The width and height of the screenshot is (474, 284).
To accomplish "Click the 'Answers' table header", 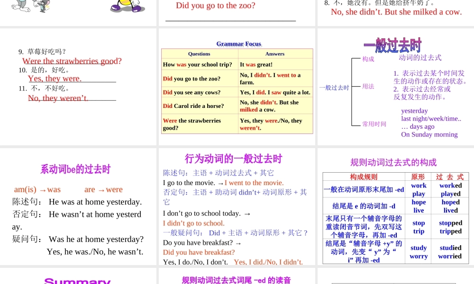I will [x=275, y=53].
